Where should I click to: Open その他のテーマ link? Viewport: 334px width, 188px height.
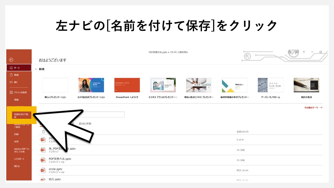(x=311, y=107)
